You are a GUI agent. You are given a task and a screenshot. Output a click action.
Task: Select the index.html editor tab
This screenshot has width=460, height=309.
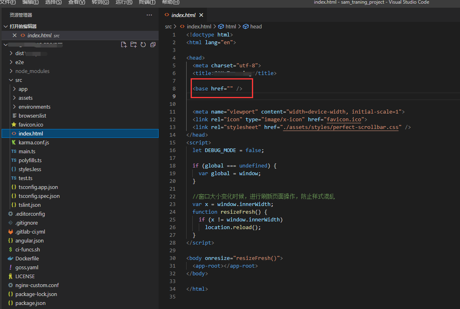[183, 15]
